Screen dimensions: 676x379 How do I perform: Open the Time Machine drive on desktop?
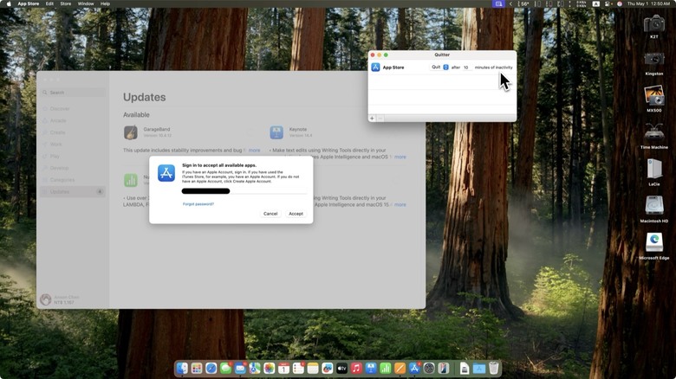[x=654, y=136]
